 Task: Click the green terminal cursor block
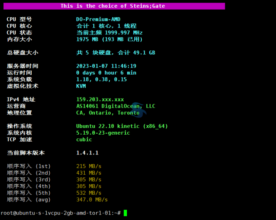click(x=125, y=213)
